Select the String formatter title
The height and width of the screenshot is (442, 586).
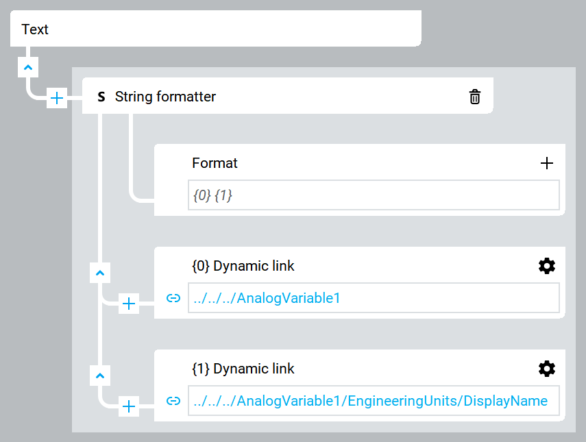click(165, 97)
